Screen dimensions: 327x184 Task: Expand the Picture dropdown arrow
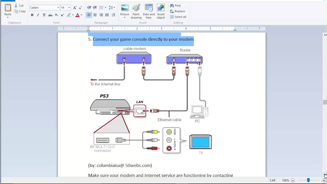pos(125,18)
